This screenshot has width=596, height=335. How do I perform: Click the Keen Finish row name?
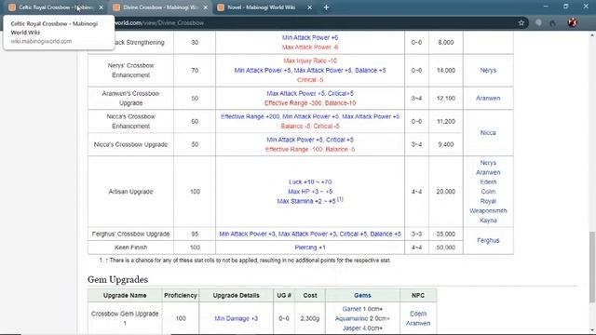130,248
